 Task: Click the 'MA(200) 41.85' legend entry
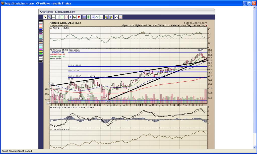click(x=57, y=55)
